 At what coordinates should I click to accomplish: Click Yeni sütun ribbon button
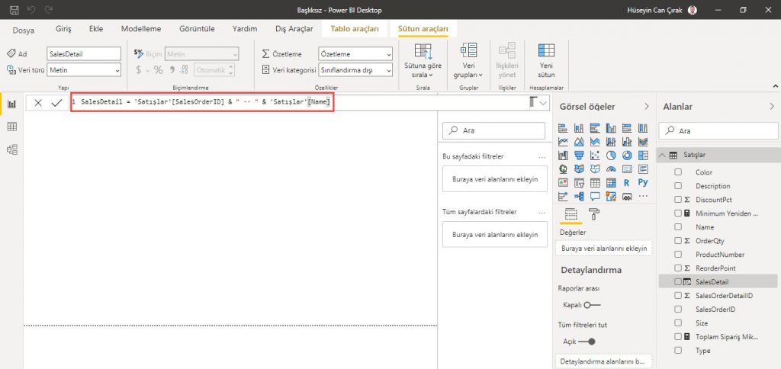coord(546,61)
